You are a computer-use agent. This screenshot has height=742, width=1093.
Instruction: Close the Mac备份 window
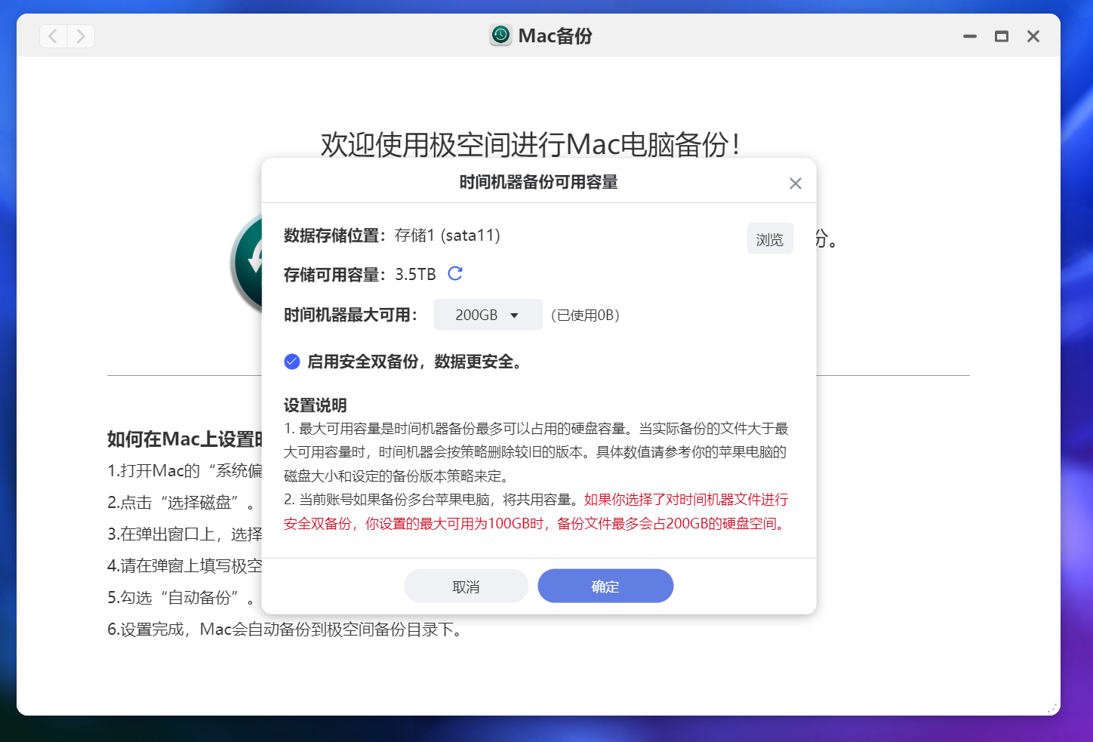pyautogui.click(x=1033, y=36)
